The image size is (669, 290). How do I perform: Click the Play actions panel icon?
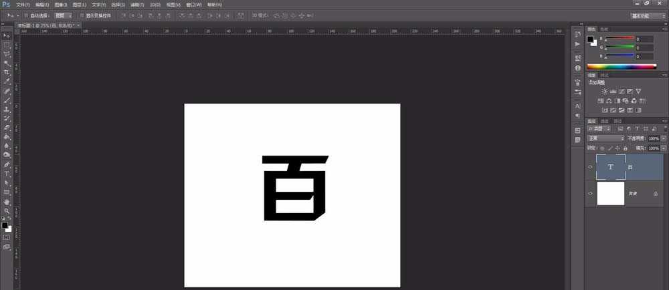point(577,43)
